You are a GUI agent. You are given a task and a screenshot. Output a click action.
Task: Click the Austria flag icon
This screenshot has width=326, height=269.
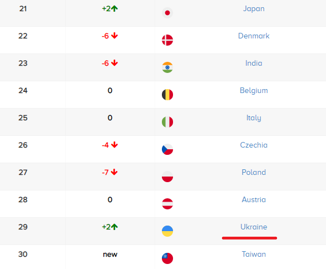point(167,204)
